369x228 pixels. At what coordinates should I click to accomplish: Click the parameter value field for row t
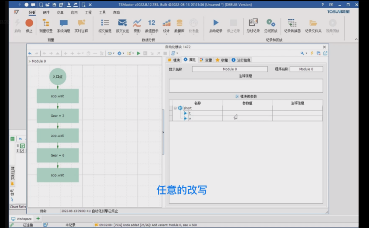pos(248,113)
